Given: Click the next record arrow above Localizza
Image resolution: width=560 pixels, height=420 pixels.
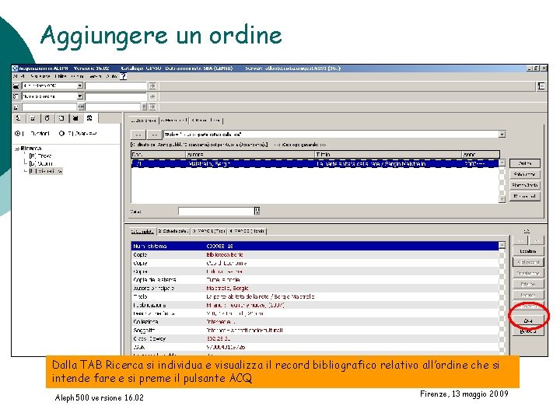Looking at the screenshot, I should [536, 240].
